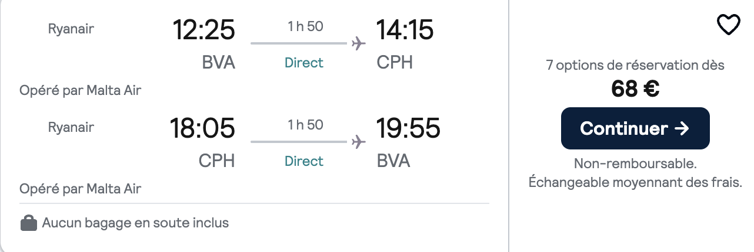Click the 68 € price
Screen dimensions: 754x252
click(x=635, y=88)
